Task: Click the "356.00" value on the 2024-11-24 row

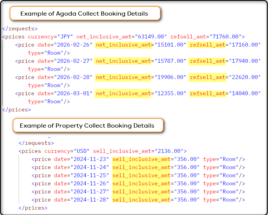Action: coord(187,167)
